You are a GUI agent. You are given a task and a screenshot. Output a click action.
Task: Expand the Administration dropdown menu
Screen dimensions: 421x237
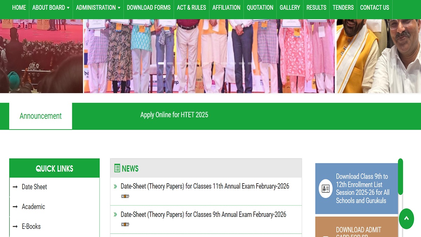pos(98,7)
